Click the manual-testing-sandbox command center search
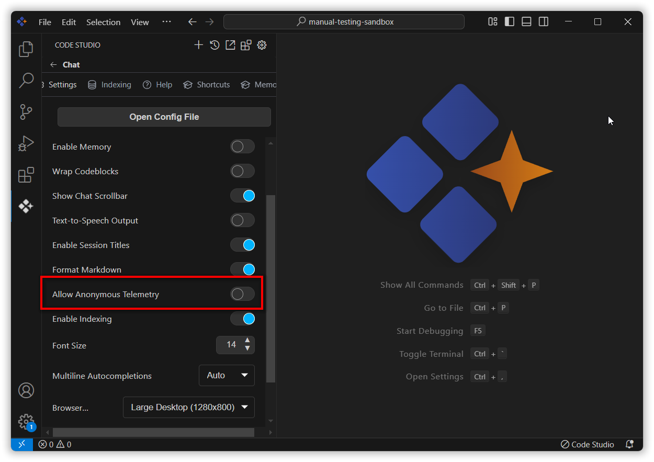The height and width of the screenshot is (462, 654). pyautogui.click(x=344, y=22)
